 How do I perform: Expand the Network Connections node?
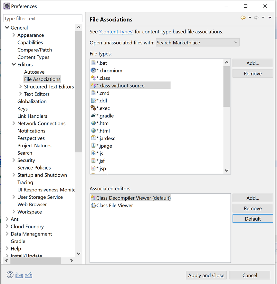[14, 124]
